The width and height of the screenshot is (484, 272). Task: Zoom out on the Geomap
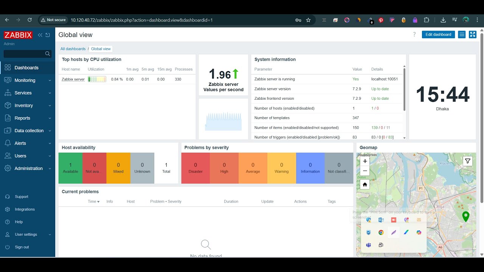coord(365,171)
